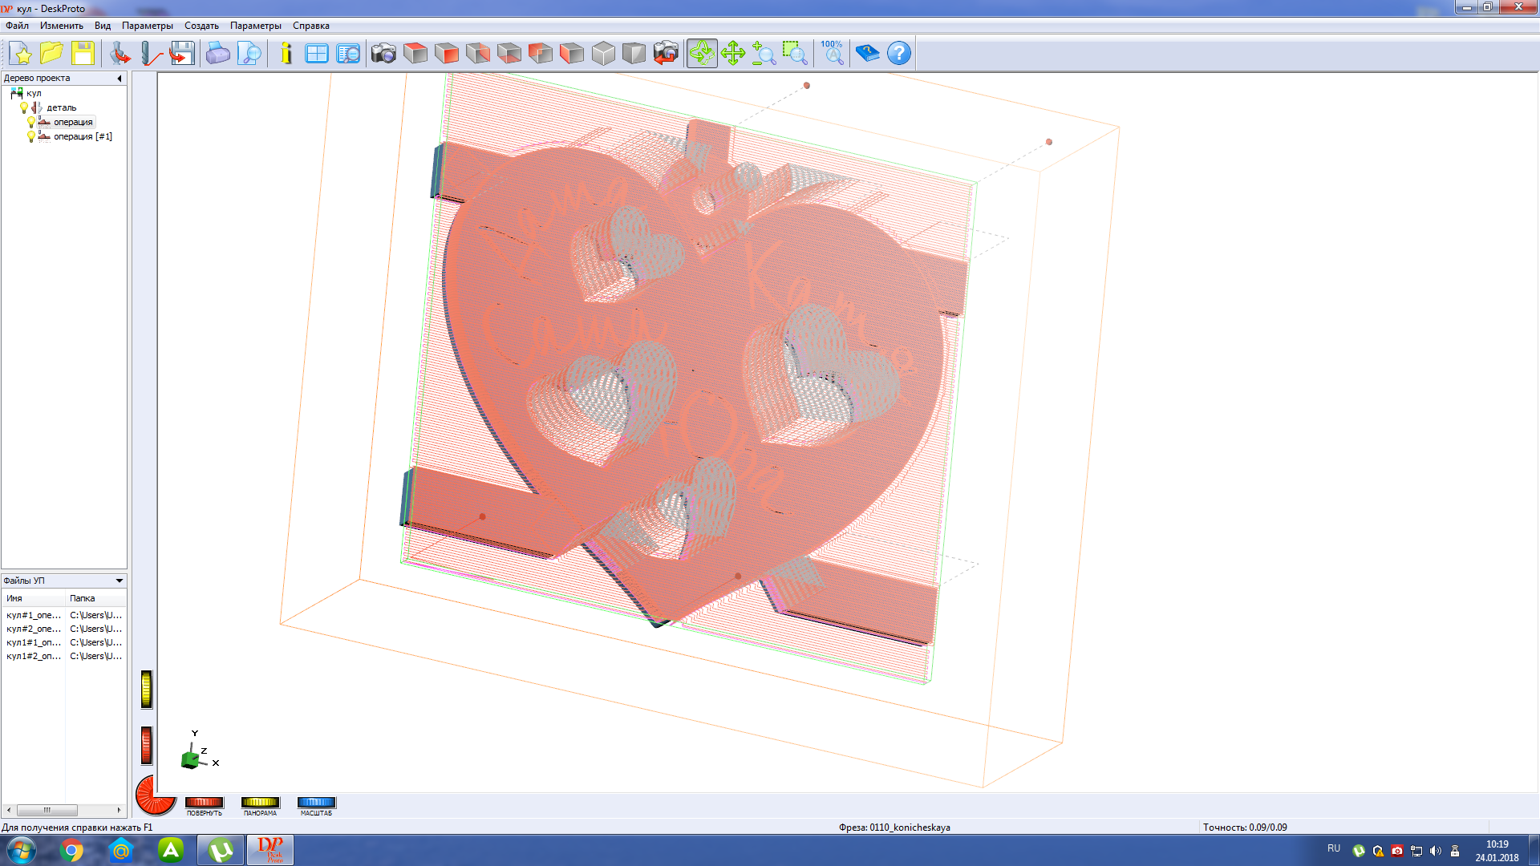Open Chrome from the taskbar
The image size is (1540, 866).
(x=71, y=851)
